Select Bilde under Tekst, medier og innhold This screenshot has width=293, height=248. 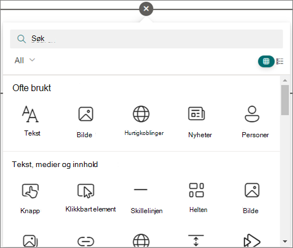coord(252,199)
